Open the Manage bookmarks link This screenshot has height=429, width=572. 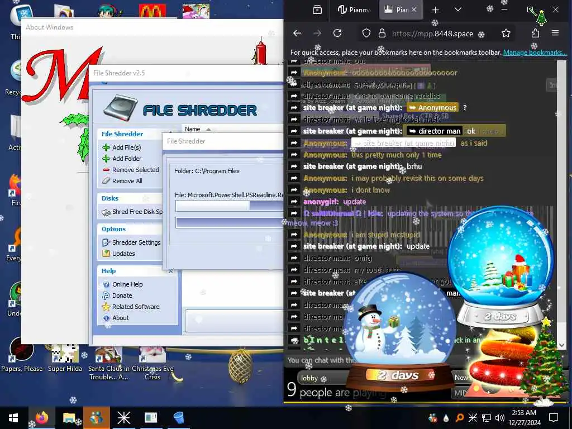[x=535, y=53]
